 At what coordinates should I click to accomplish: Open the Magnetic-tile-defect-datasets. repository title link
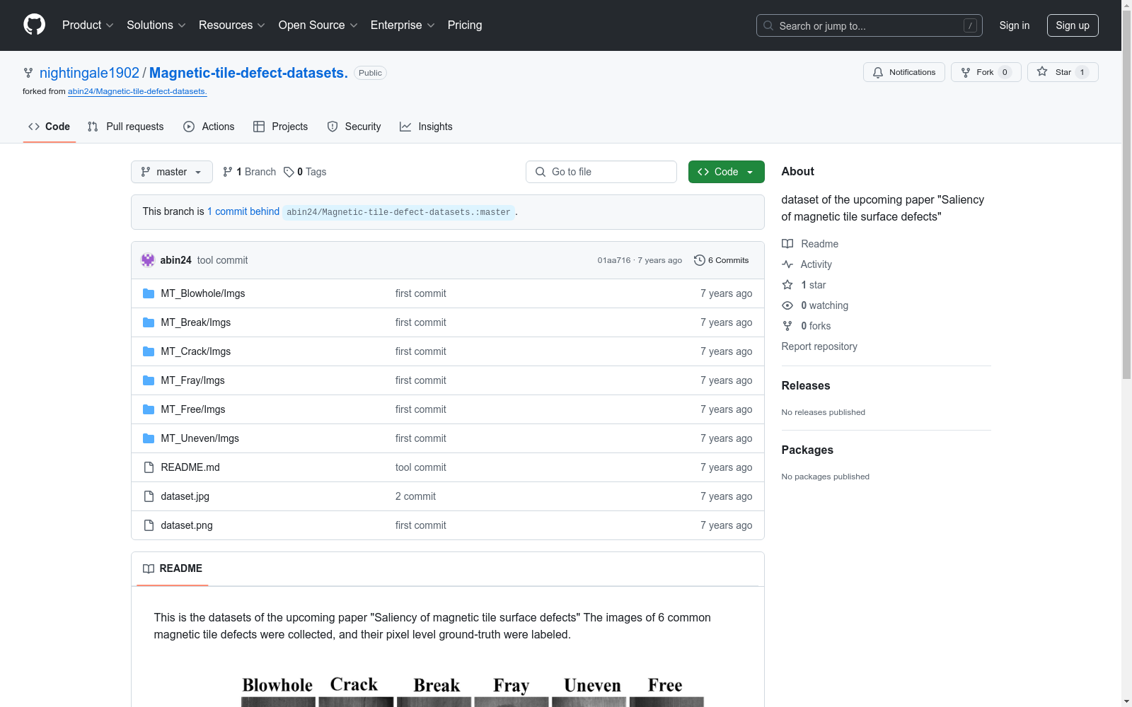248,73
